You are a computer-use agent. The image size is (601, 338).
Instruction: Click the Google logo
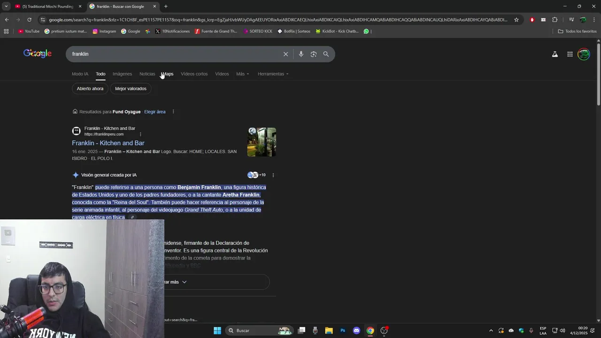38,54
